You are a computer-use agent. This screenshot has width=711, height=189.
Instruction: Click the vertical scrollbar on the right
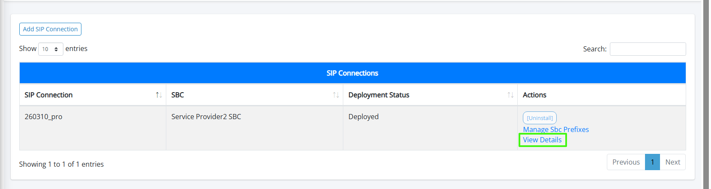click(706, 94)
